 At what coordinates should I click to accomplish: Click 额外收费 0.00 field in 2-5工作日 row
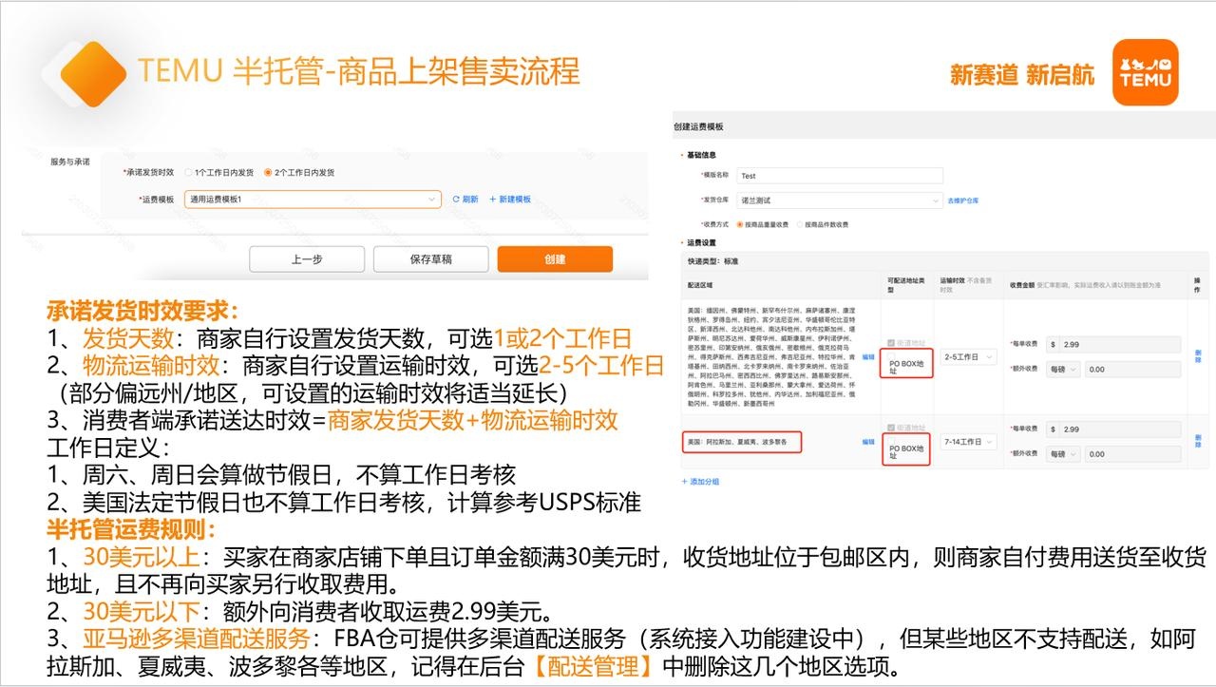[1131, 369]
